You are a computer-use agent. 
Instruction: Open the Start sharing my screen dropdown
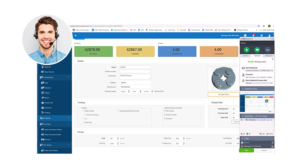coord(259,71)
